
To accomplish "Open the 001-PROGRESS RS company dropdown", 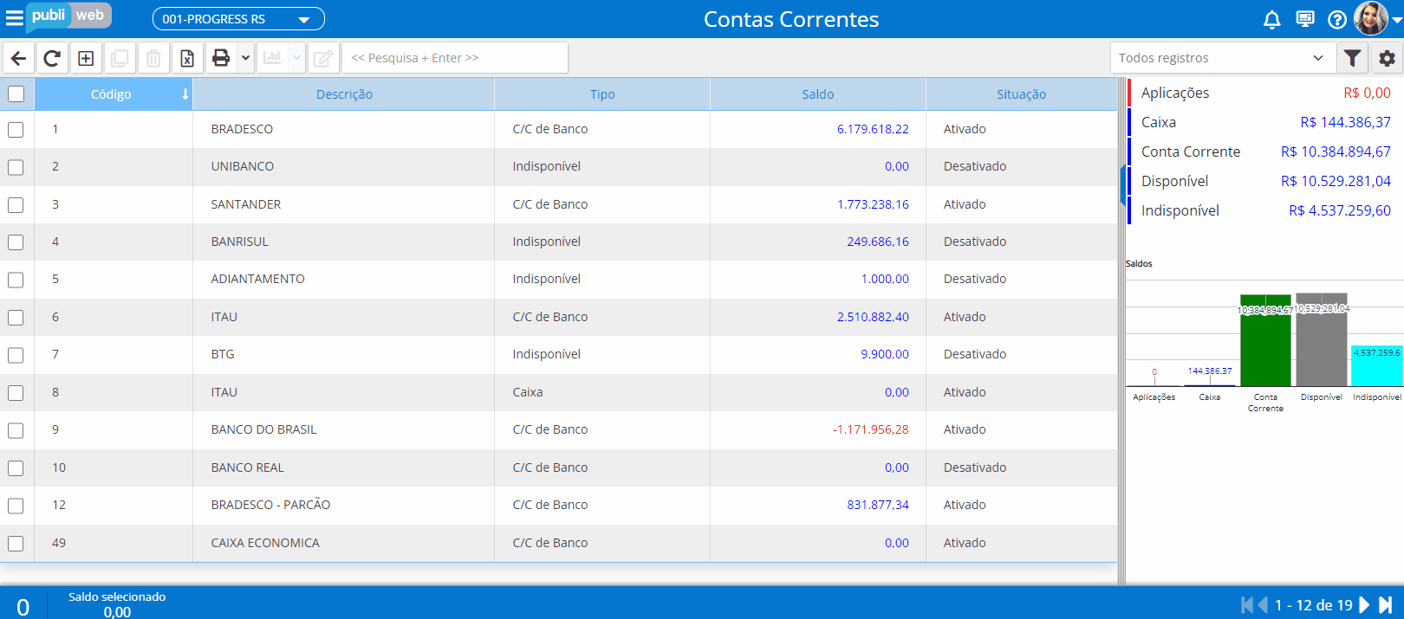I will (x=238, y=19).
